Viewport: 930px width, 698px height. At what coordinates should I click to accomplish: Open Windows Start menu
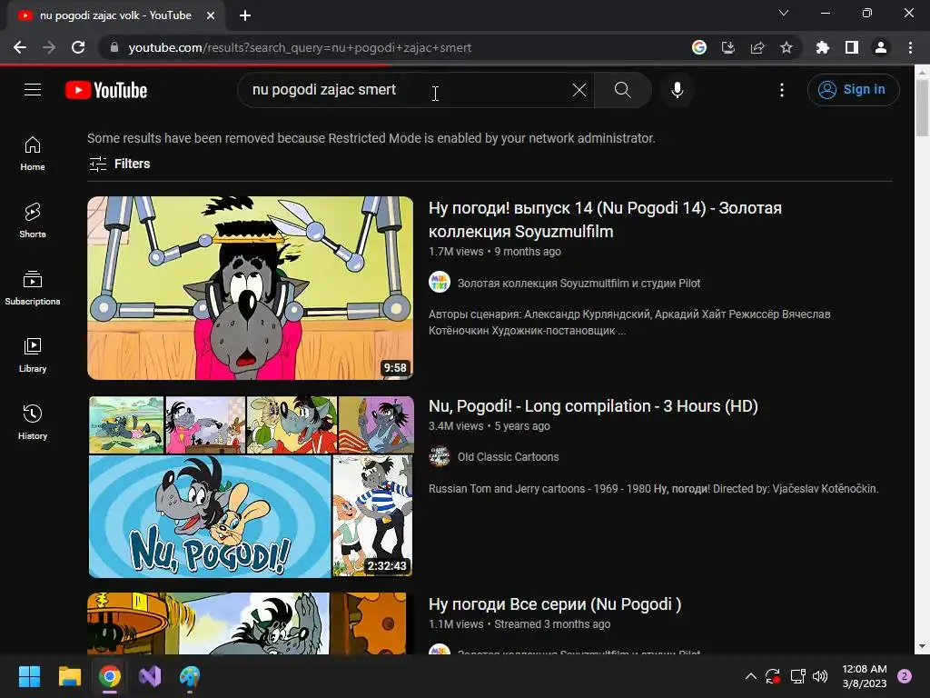click(29, 676)
